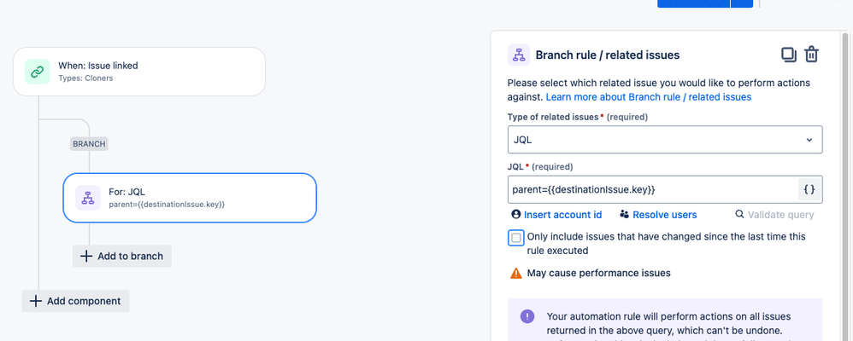Click the orange performance warning triangle icon

point(515,273)
